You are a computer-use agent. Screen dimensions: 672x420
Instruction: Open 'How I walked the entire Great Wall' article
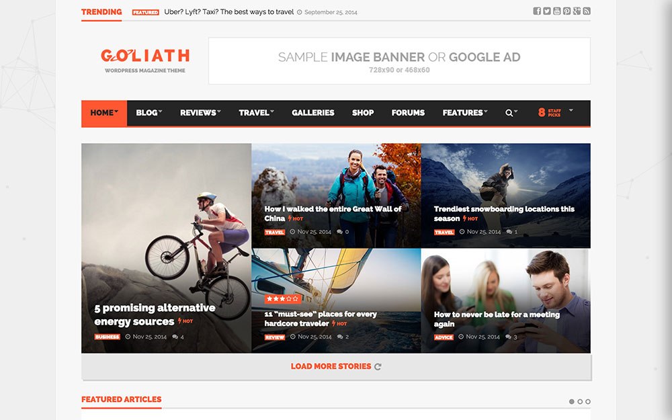pyautogui.click(x=333, y=214)
